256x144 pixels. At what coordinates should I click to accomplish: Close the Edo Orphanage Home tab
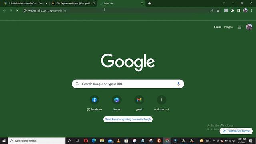(94, 4)
